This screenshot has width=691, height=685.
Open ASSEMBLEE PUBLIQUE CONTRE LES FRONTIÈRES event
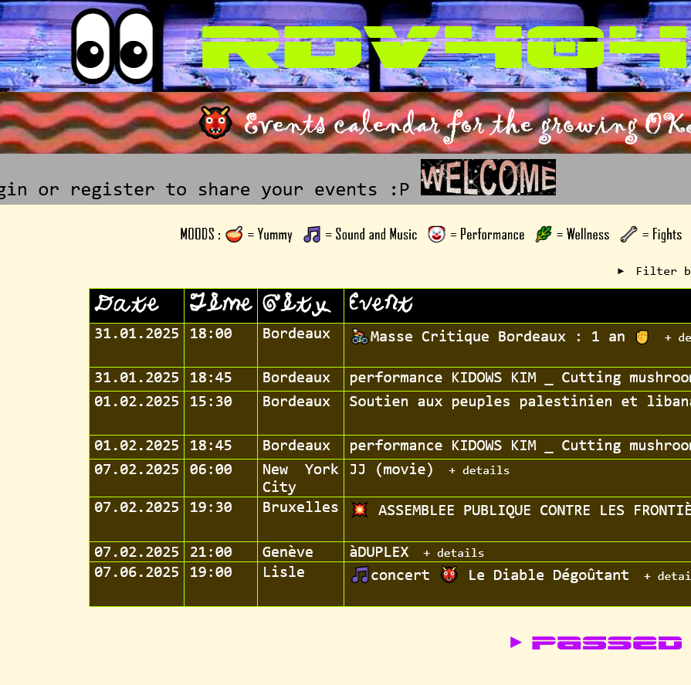click(x=534, y=510)
